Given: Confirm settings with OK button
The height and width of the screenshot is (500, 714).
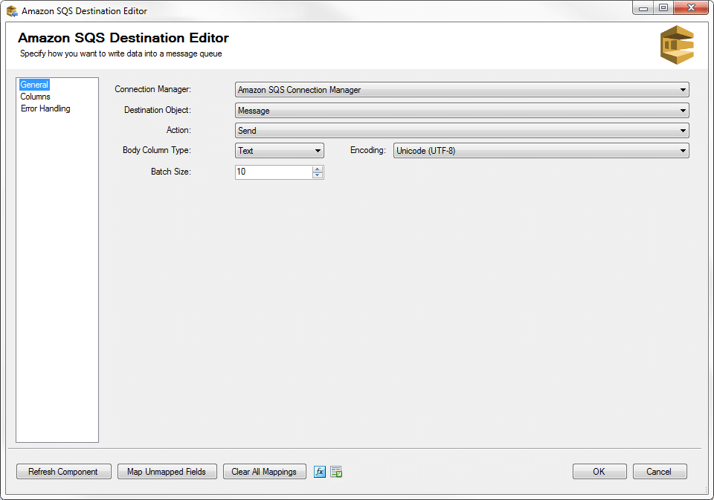Looking at the screenshot, I should coord(599,471).
